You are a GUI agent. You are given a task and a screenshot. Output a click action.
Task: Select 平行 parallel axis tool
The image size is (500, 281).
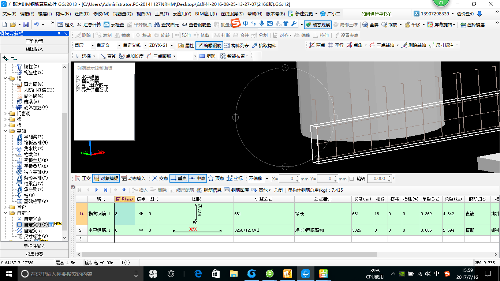click(335, 45)
